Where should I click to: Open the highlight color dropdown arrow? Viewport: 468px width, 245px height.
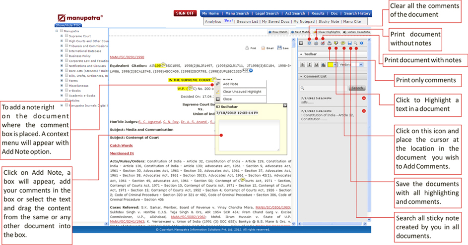click(335, 65)
